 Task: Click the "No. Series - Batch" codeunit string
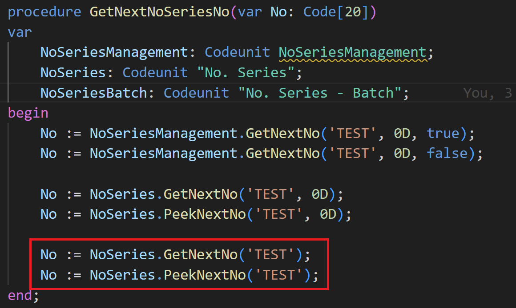(x=320, y=93)
